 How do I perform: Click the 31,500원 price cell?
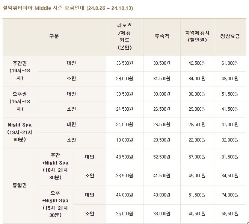tap(161, 78)
